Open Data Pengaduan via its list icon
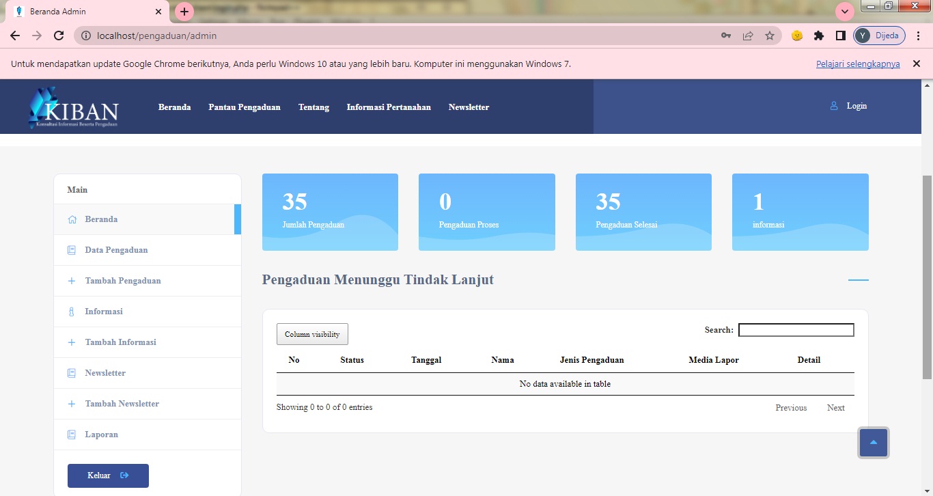 point(71,250)
